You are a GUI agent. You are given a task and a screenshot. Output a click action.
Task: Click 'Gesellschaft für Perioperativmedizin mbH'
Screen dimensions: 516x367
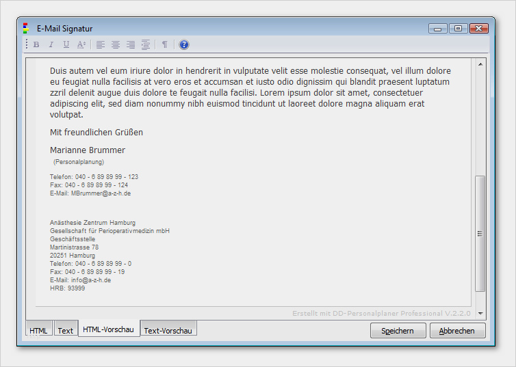[109, 230]
